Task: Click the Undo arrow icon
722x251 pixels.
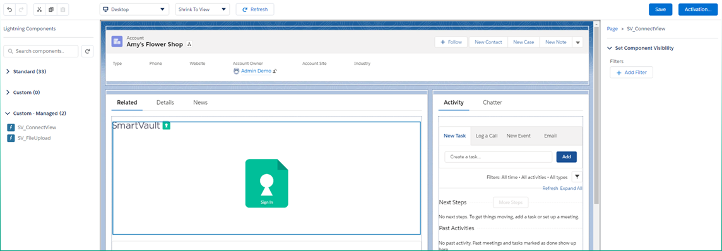Action: pos(9,9)
